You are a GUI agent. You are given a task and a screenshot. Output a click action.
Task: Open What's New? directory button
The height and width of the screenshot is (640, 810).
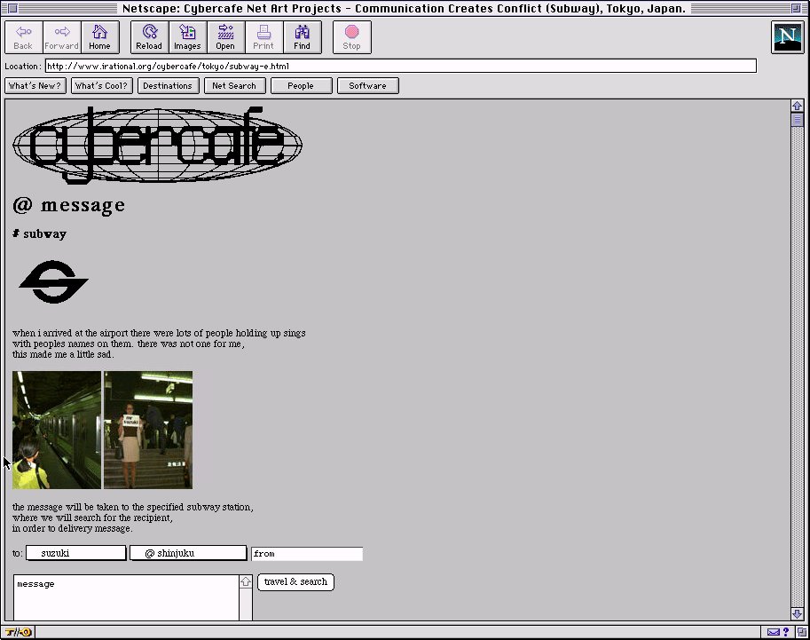pos(35,86)
